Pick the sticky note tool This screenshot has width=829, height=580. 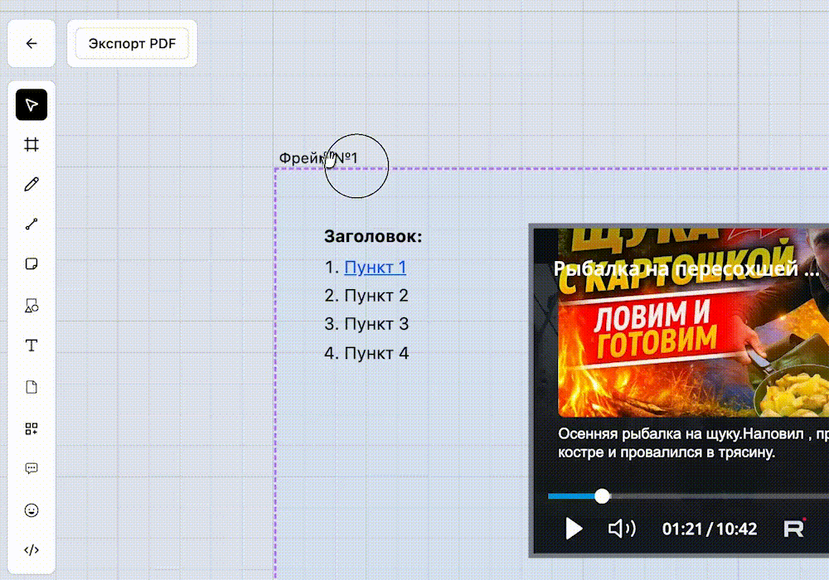32,264
